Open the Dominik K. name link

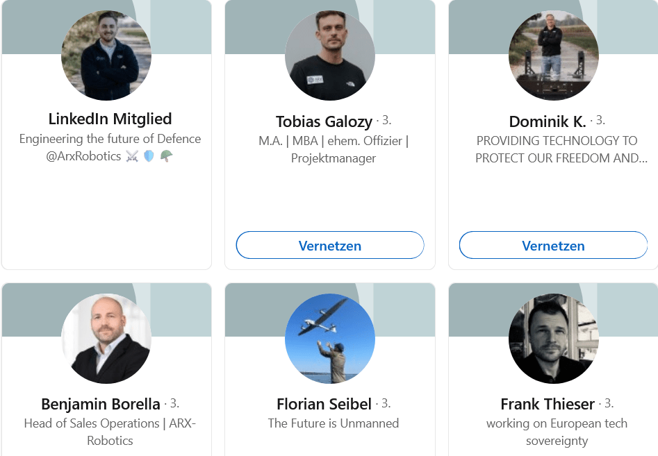pos(548,121)
